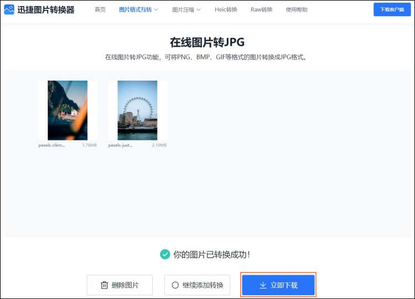This screenshot has width=415, height=299.
Task: Click the 2.19MB file size label
Action: coord(159,145)
